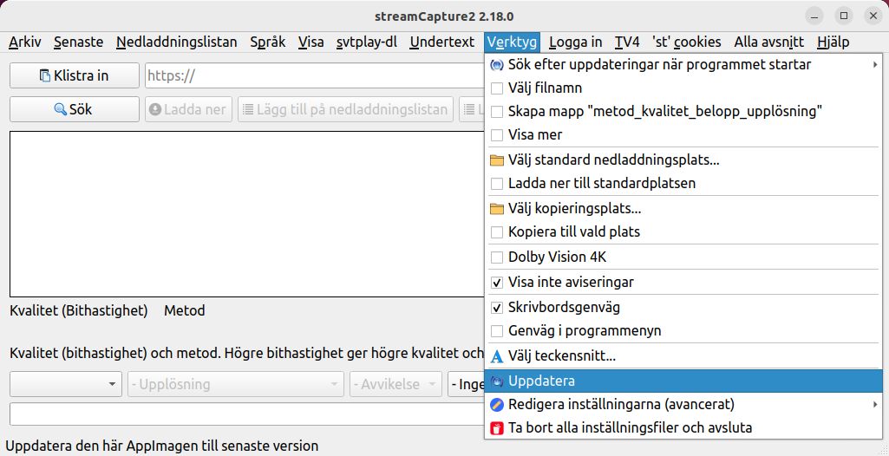Choose the highlighted Uppdatera menu entry
Screen dimensions: 889x456
[x=683, y=381]
